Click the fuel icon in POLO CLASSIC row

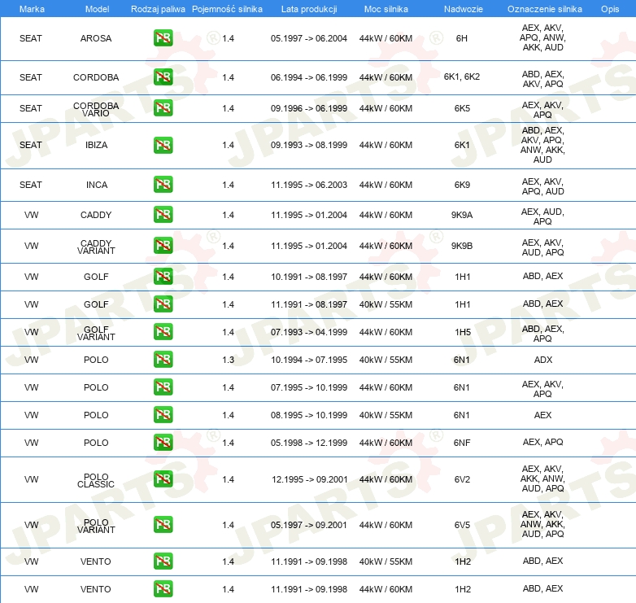click(x=163, y=479)
